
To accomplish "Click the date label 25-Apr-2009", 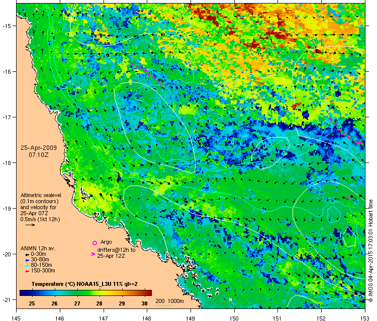I will pos(39,148).
